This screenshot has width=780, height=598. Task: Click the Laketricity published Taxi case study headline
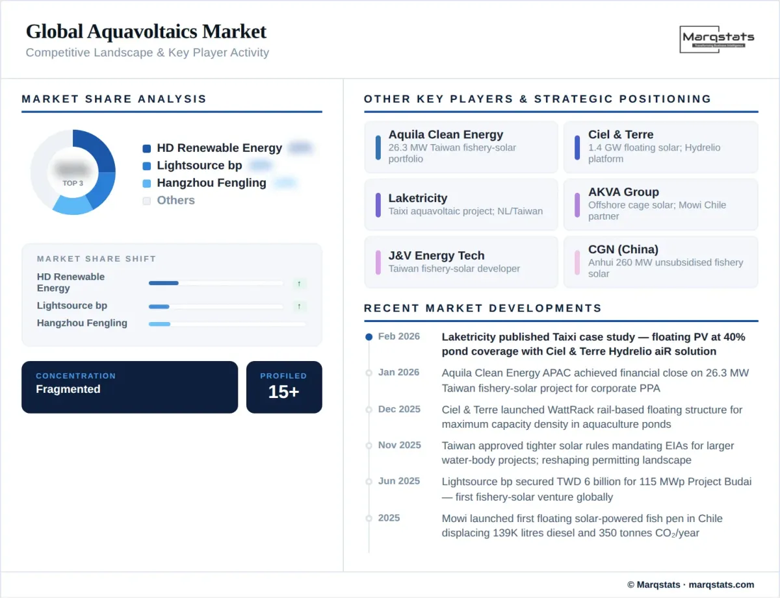(593, 344)
